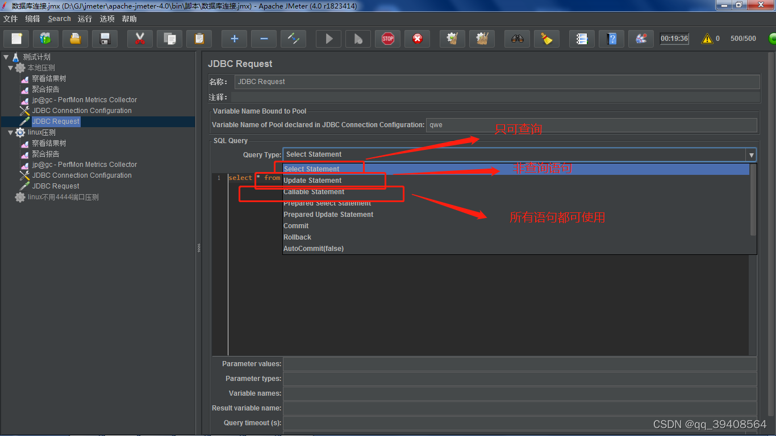
Task: Choose Prepared Select Statement option
Action: pyautogui.click(x=516, y=203)
